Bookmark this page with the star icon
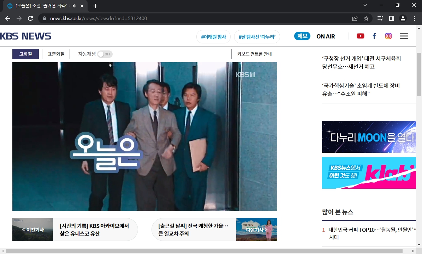This screenshot has height=254, width=422. click(366, 18)
